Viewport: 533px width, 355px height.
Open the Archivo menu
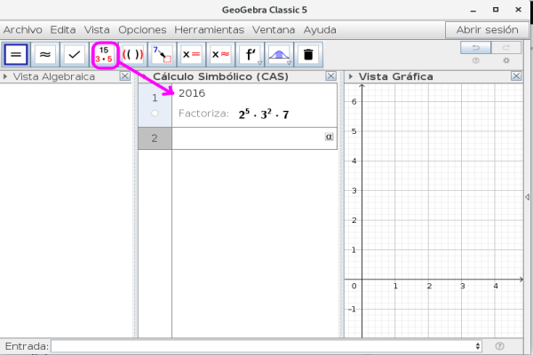[x=22, y=30]
